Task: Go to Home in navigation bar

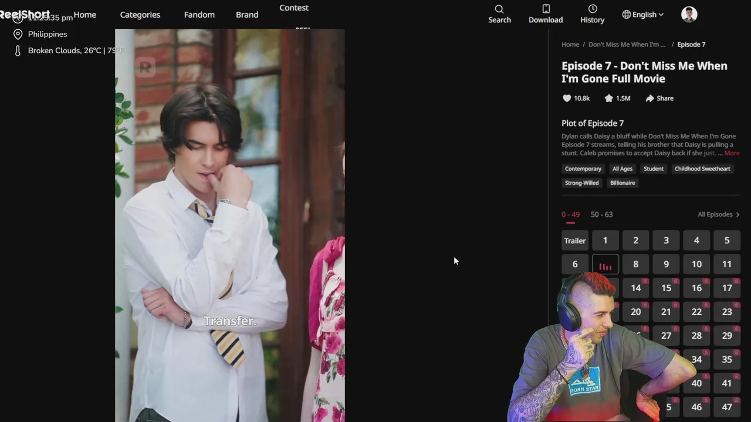Action: coord(84,15)
